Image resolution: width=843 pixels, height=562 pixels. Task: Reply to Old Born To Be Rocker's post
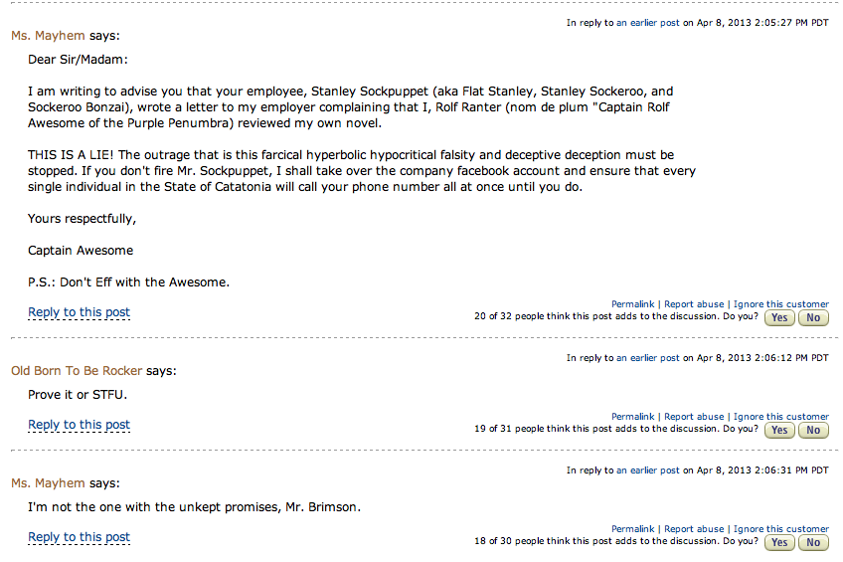pyautogui.click(x=79, y=425)
